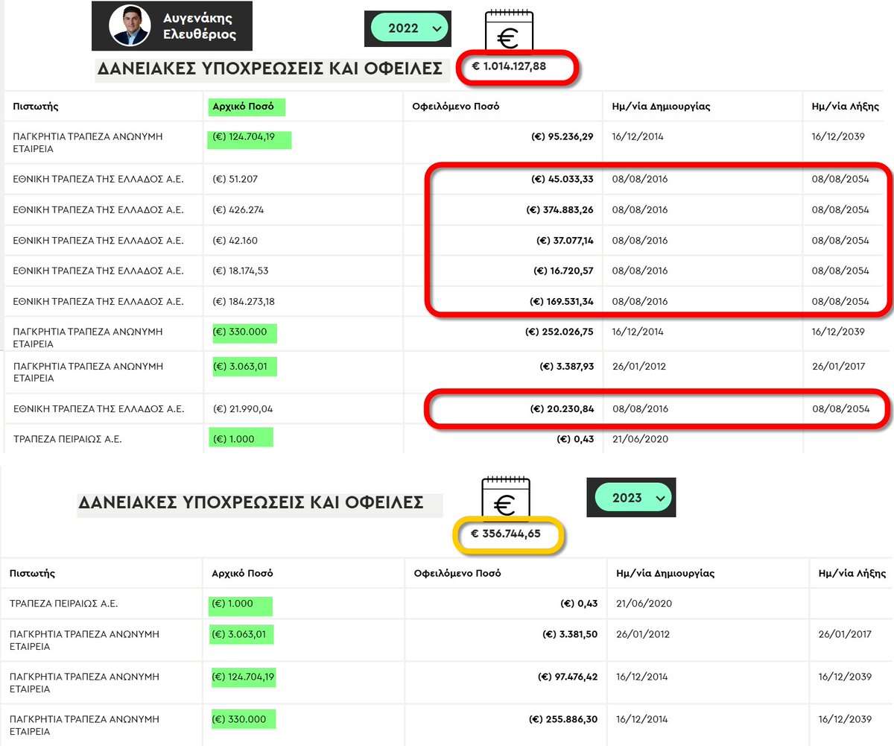Click the 2022 heading ΔΑΝΕΙΑΚΕΣ ΥΠΟΧΡΕΩΣΕΙΣ ΚΑΙ ΟΦΕΙΛΕΣ
The height and width of the screenshot is (746, 894).
269,69
